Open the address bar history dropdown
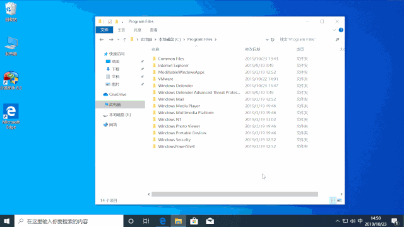This screenshot has width=404, height=227. pyautogui.click(x=267, y=39)
